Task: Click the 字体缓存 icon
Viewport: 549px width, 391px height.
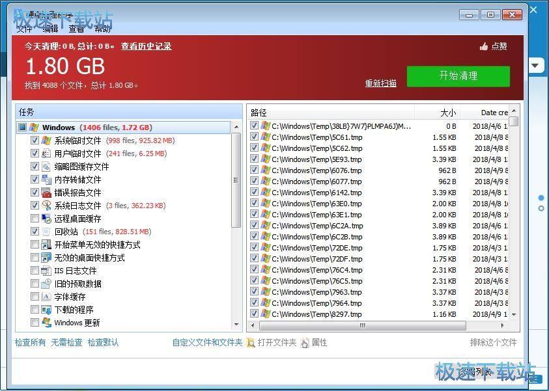Action: [x=46, y=297]
